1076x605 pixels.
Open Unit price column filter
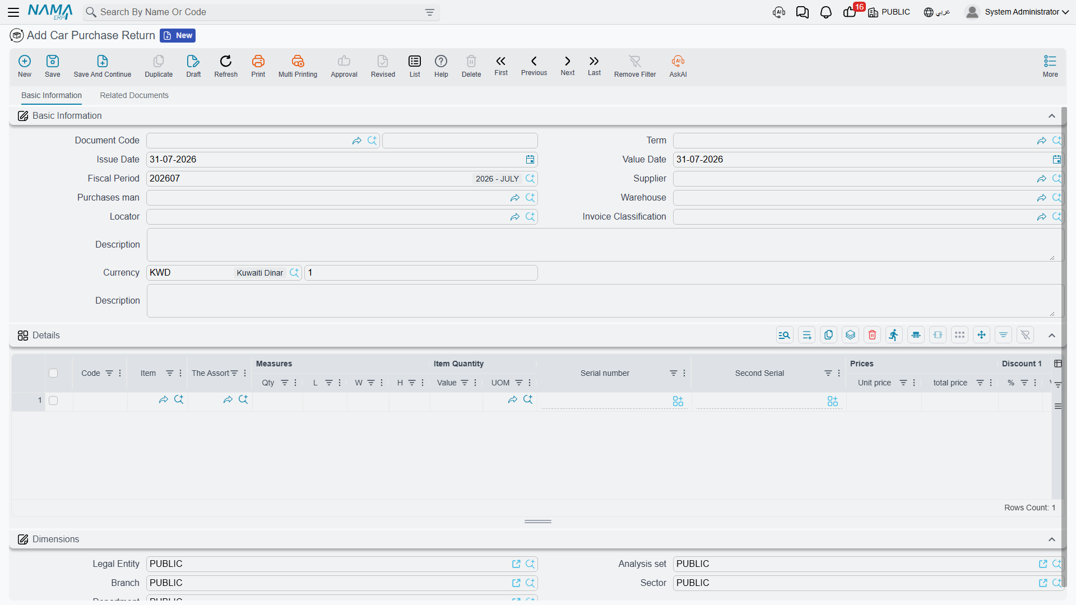pyautogui.click(x=903, y=383)
